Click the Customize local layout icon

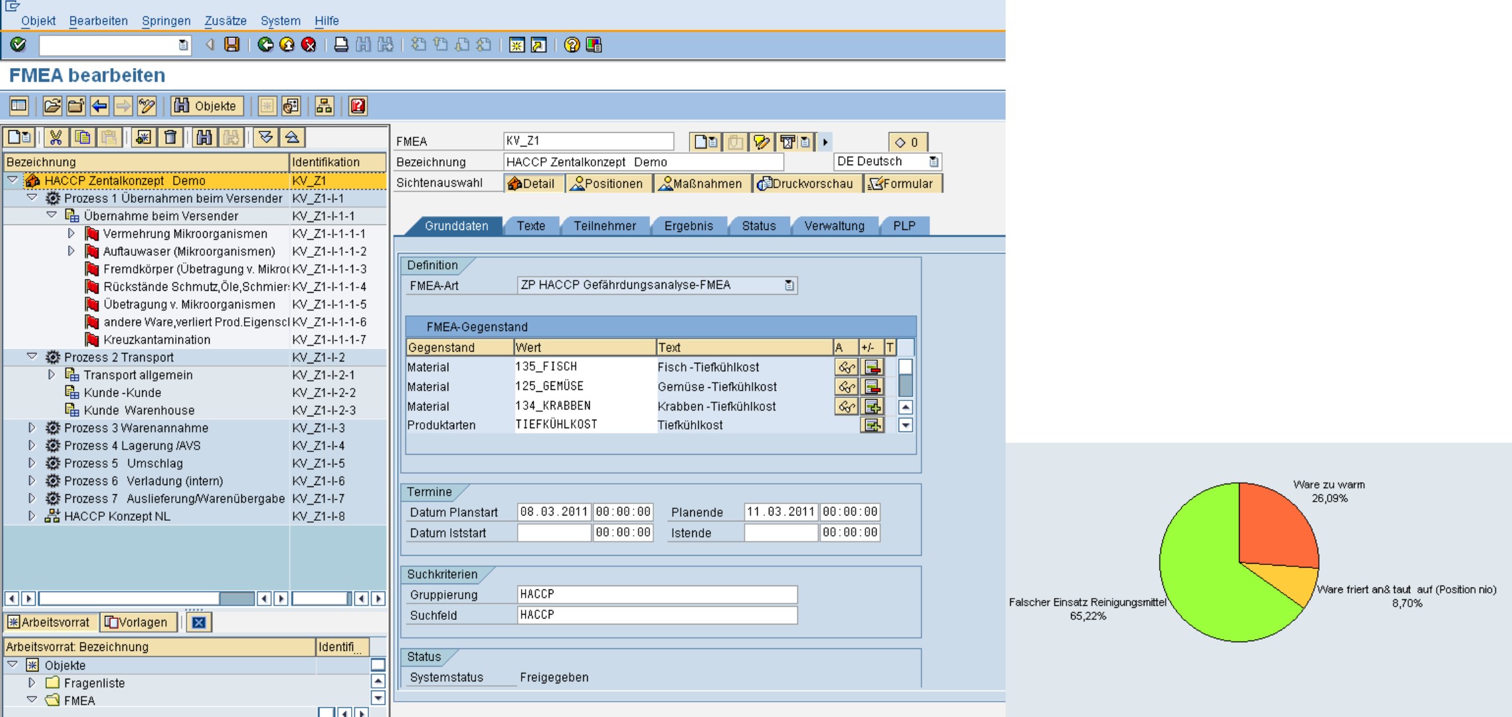click(594, 45)
